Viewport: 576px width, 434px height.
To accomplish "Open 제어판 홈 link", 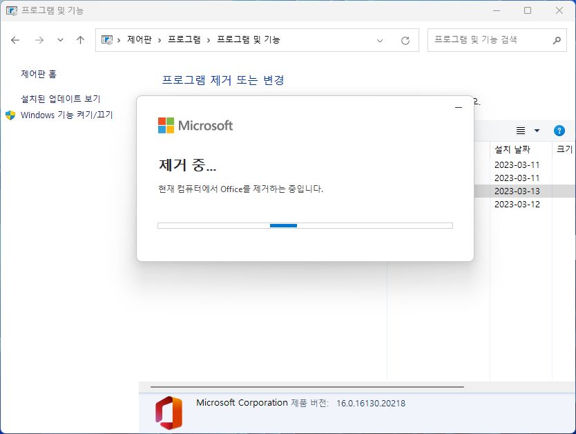I will [x=39, y=74].
